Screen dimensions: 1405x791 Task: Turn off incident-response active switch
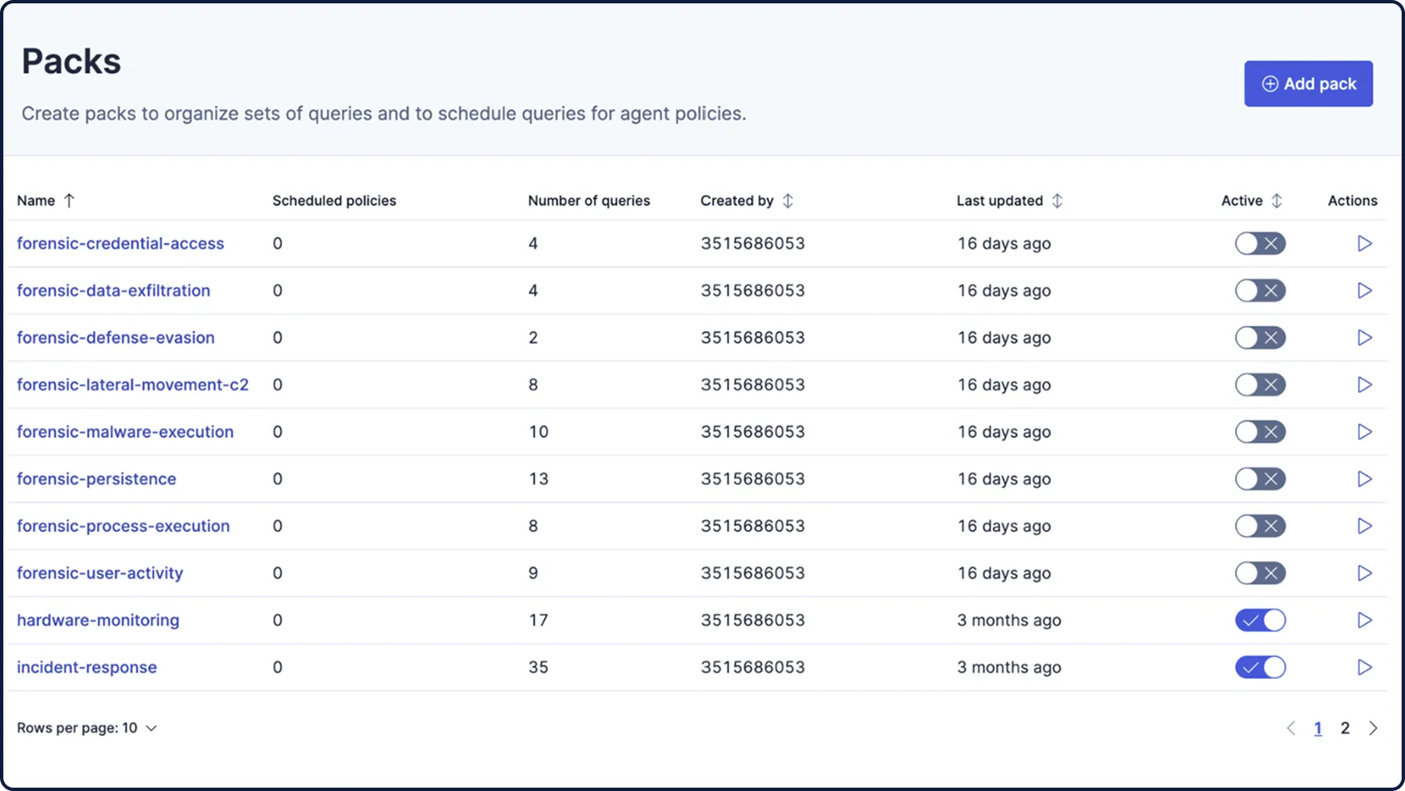pyautogui.click(x=1259, y=667)
